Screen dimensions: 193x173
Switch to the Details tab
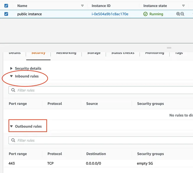click(15, 53)
